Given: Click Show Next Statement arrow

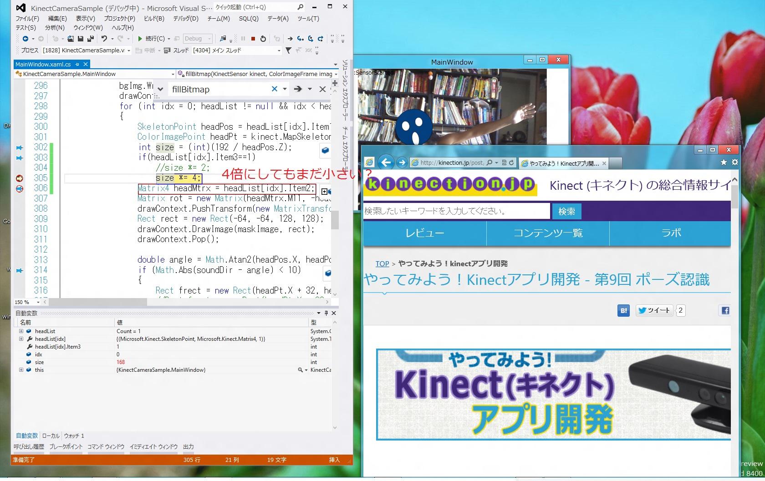Looking at the screenshot, I should click(x=290, y=39).
